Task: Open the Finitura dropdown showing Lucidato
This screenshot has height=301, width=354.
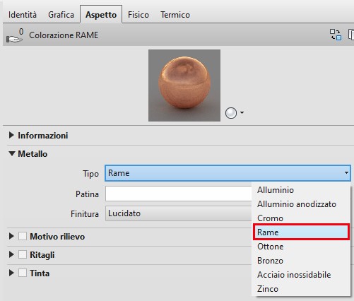Action: coord(179,213)
